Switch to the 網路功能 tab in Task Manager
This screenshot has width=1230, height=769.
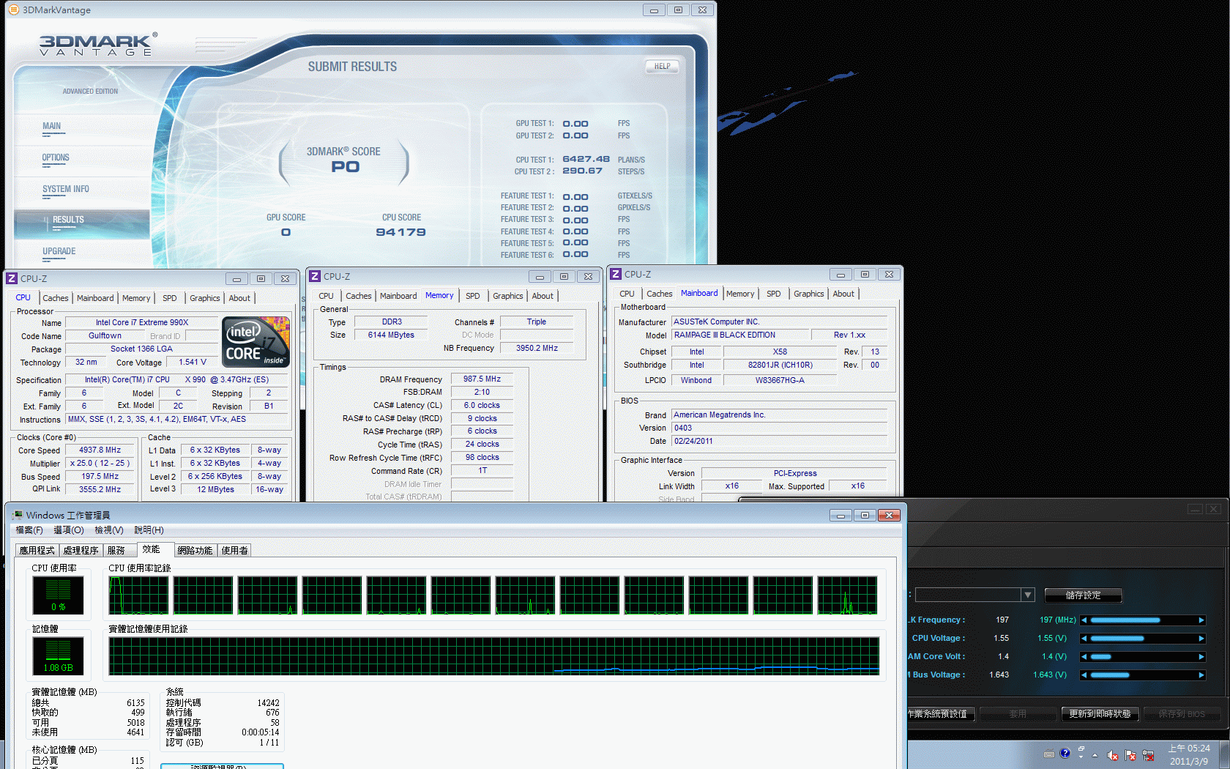click(x=195, y=550)
